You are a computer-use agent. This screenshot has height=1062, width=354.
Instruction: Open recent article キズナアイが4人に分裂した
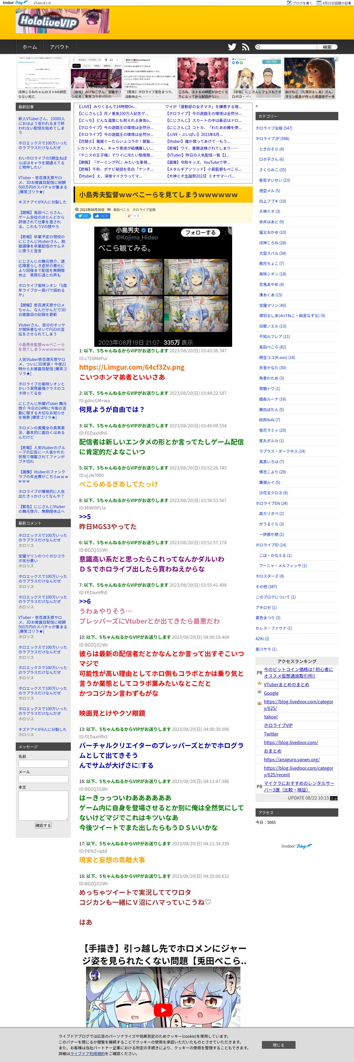tap(42, 202)
